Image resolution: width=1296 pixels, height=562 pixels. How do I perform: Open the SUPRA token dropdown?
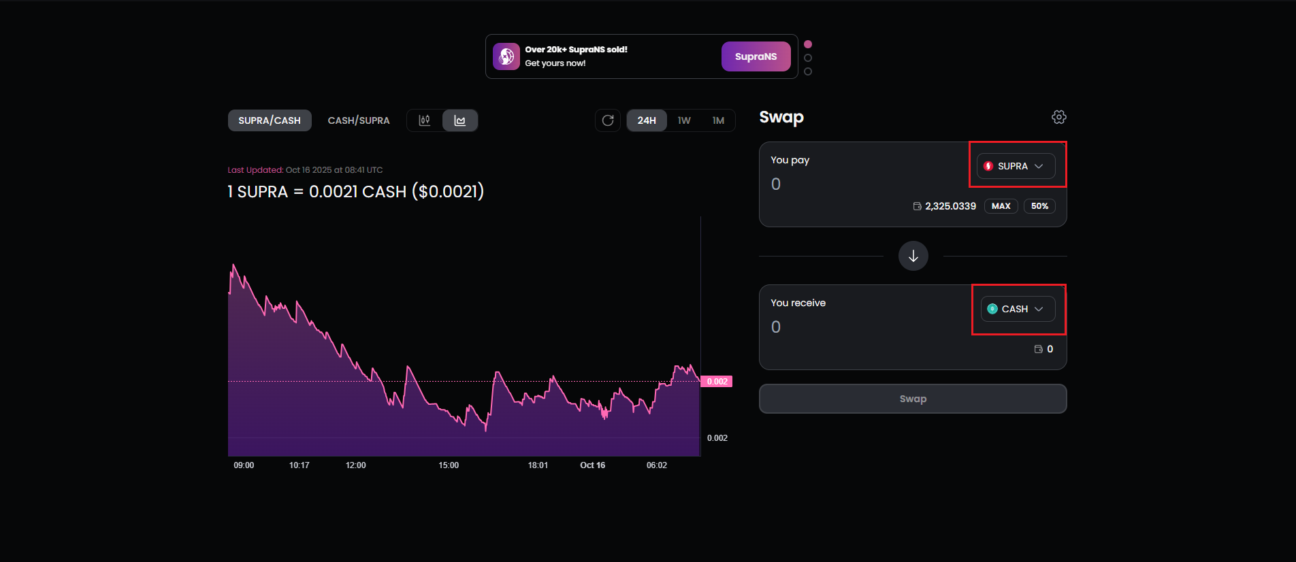[x=1016, y=166]
